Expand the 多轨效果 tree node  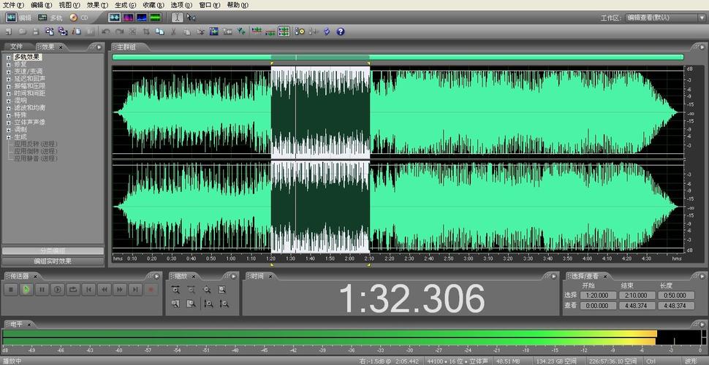(x=8, y=58)
